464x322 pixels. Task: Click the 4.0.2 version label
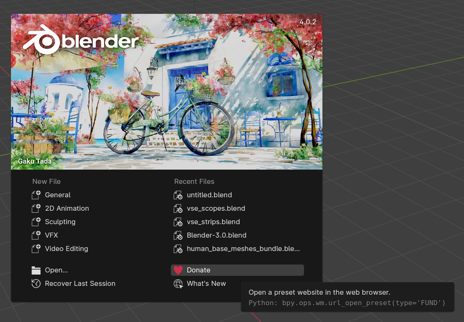point(308,22)
